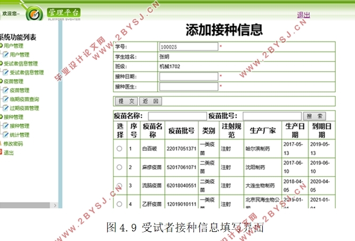The image size is (355, 241).
Task: Choose the 流脑疫苗 row radio button
Action: tap(119, 185)
